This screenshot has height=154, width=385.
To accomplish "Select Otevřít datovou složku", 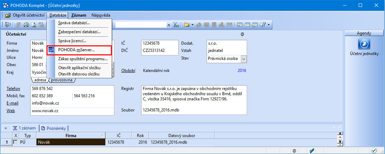I will [x=79, y=74].
